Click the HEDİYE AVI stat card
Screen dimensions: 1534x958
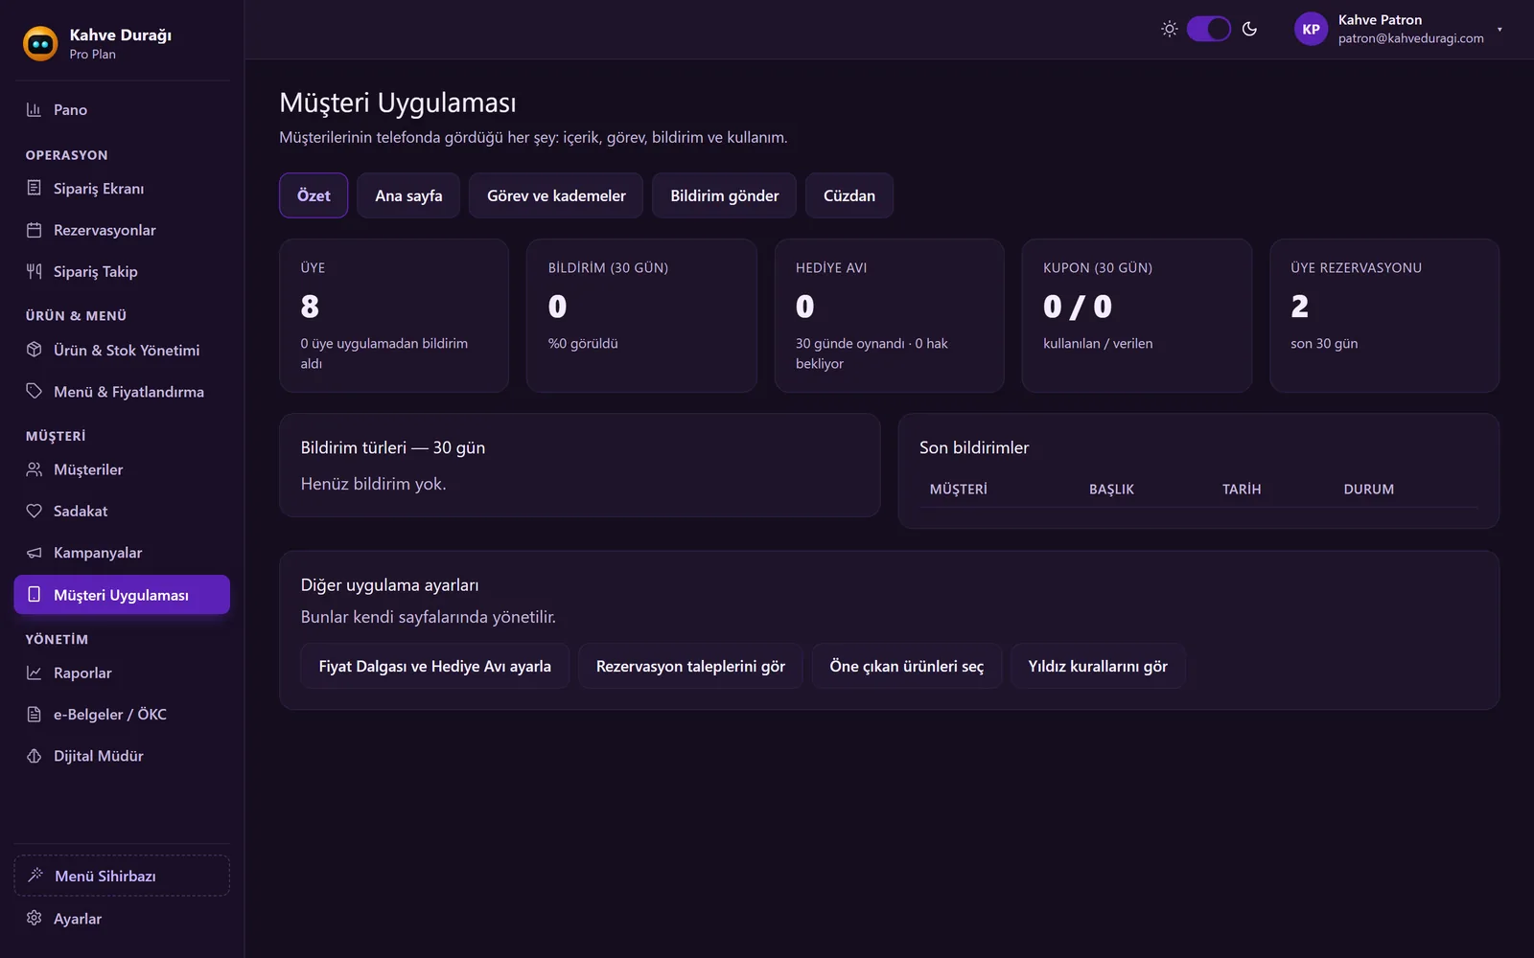pos(889,315)
